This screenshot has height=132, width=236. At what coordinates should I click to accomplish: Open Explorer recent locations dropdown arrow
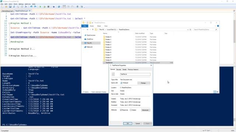90,30
